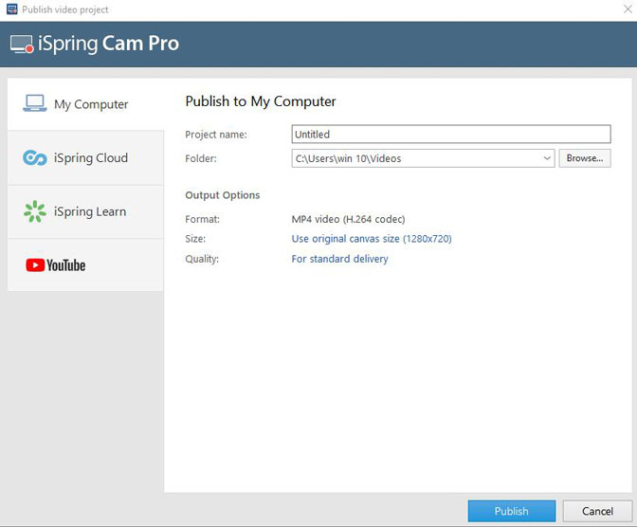Open the Use original canvas size (1280x720) link
Image resolution: width=637 pixels, height=527 pixels.
[372, 239]
